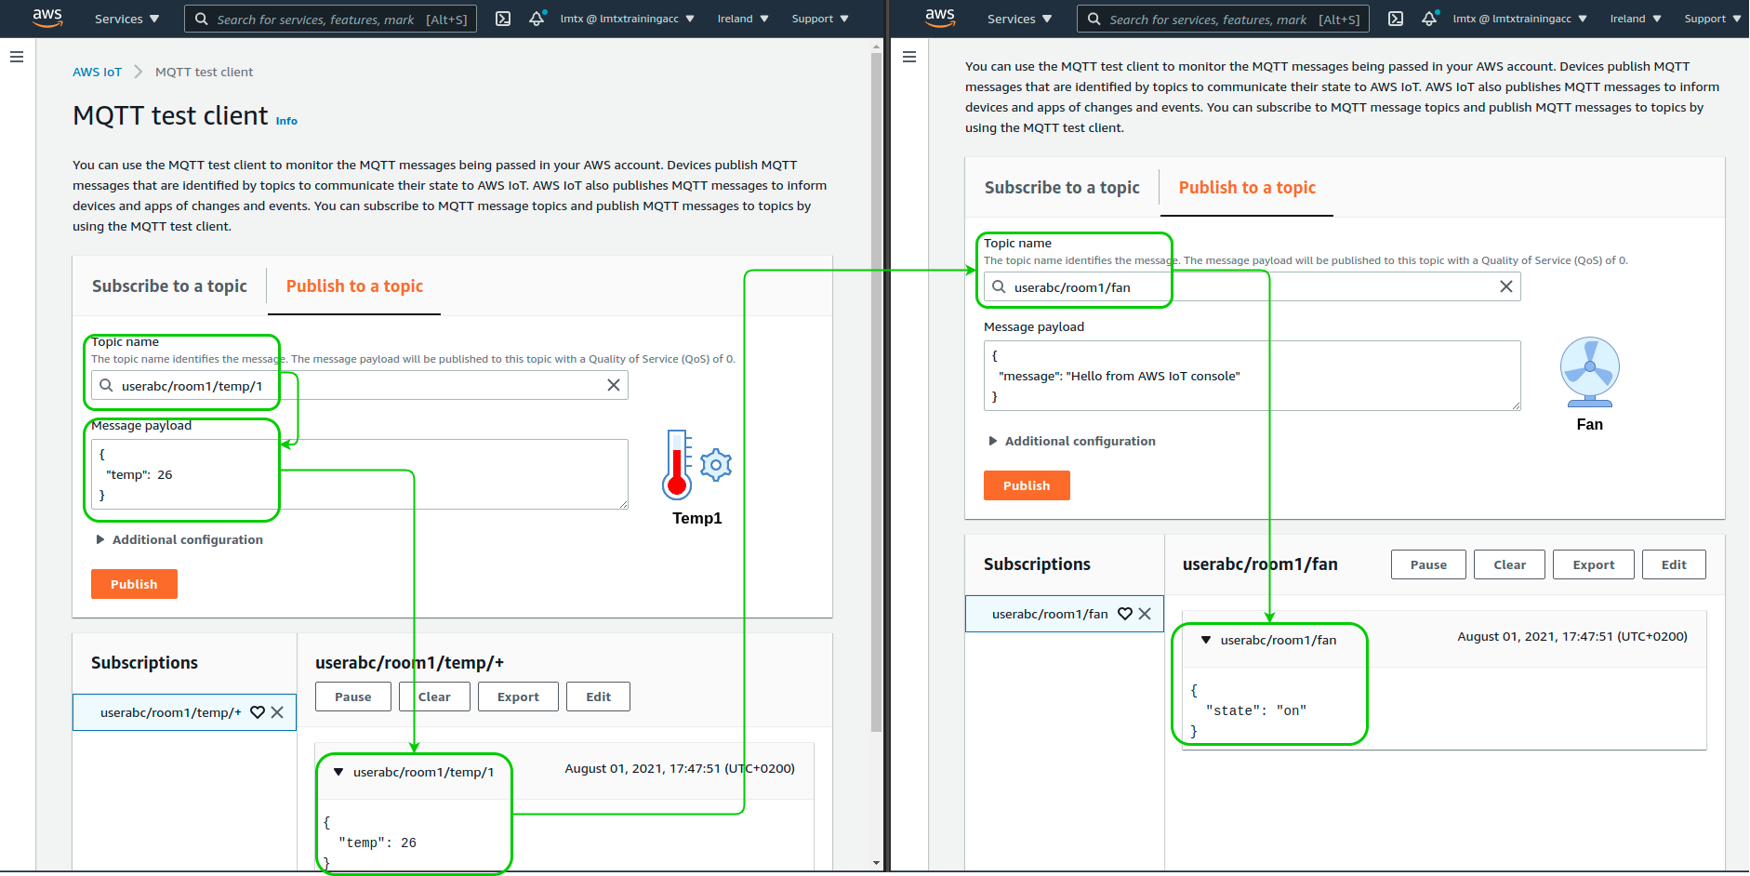This screenshot has width=1750, height=876.
Task: Pause the userabc/room1/fan subscription
Action: point(1428,564)
